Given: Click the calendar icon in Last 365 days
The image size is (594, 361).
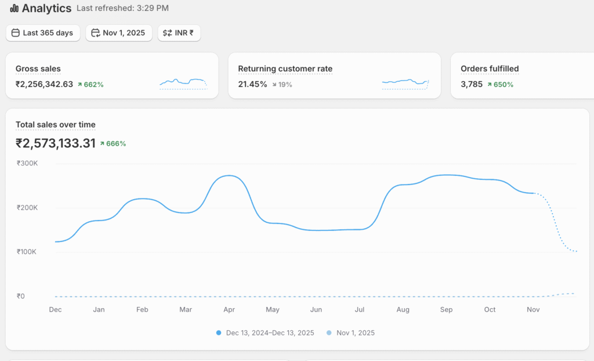Looking at the screenshot, I should (x=16, y=33).
